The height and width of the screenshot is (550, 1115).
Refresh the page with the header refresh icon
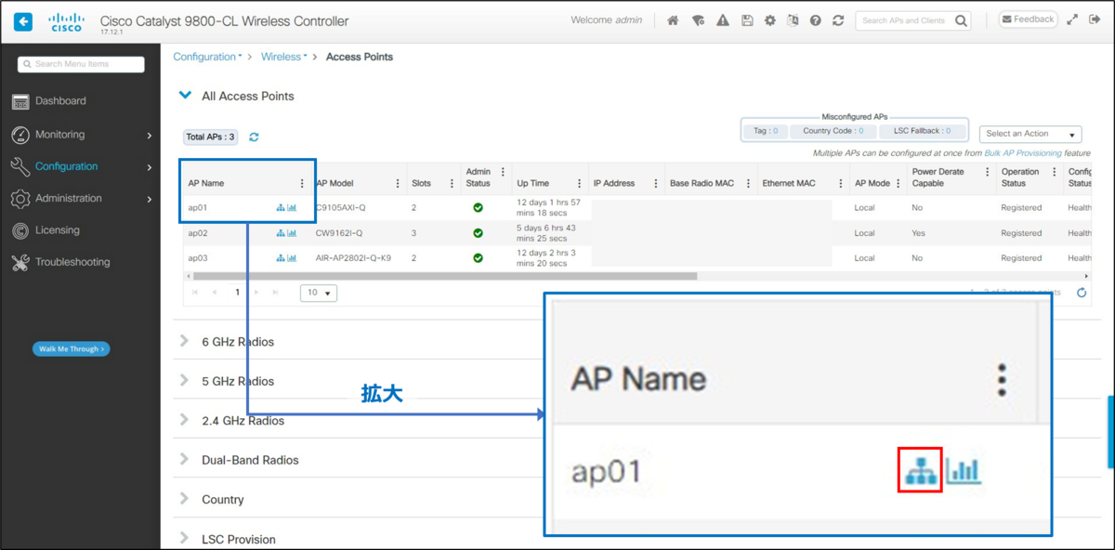click(838, 20)
